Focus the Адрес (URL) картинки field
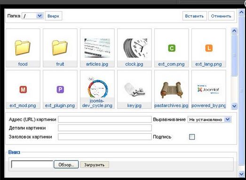 [x=105, y=120]
